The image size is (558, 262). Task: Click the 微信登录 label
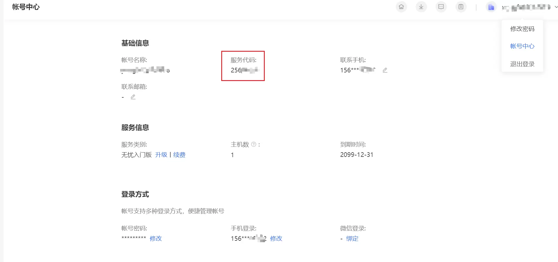coord(353,228)
